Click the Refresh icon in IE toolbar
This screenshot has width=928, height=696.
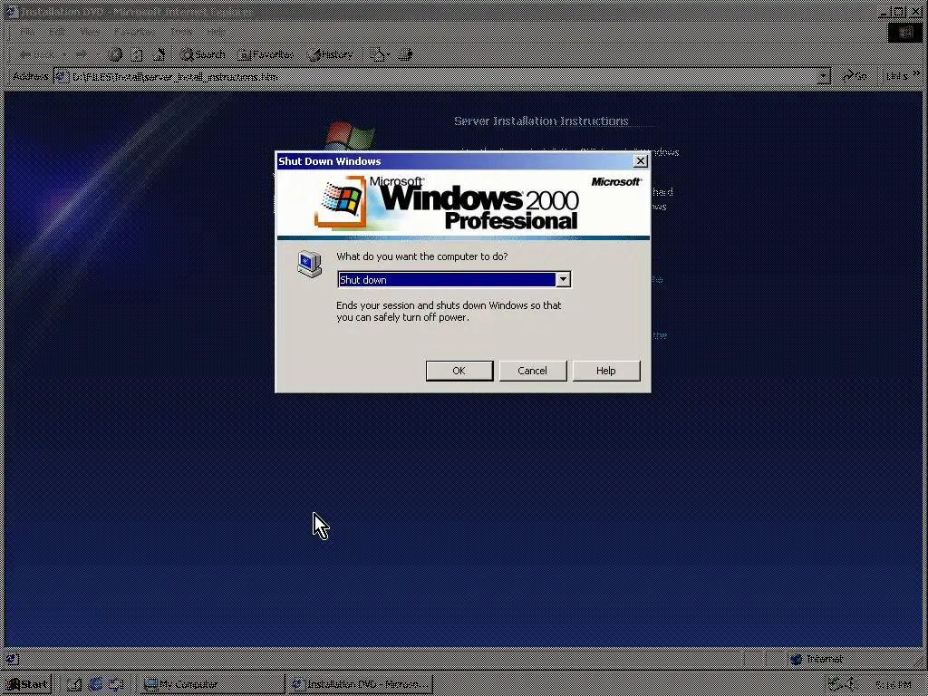(x=137, y=54)
